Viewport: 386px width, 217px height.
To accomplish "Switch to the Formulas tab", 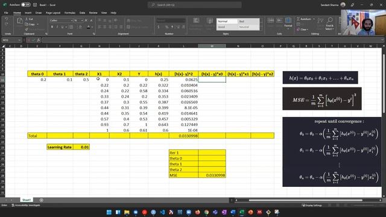I will [70, 13].
